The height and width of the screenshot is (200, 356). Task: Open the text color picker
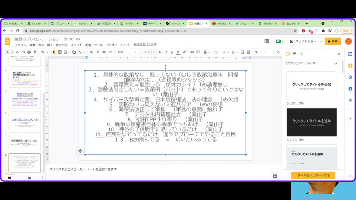click(x=178, y=52)
